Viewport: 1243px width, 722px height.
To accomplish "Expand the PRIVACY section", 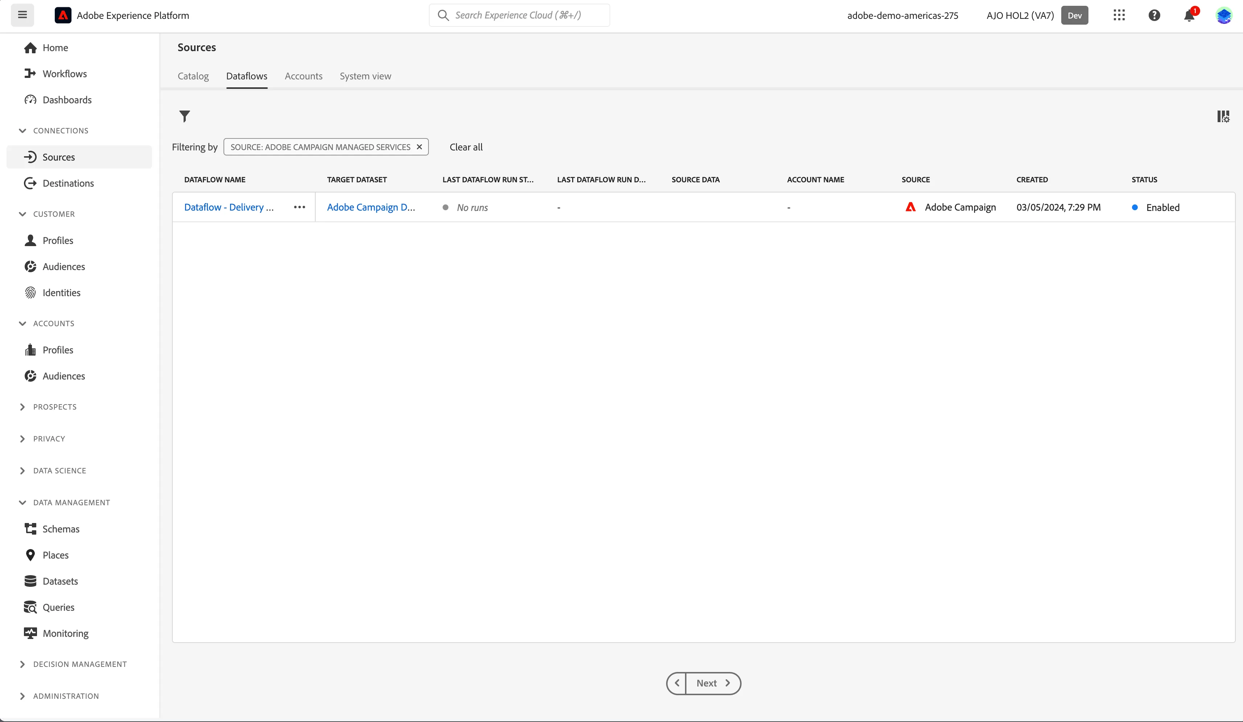I will (x=42, y=439).
